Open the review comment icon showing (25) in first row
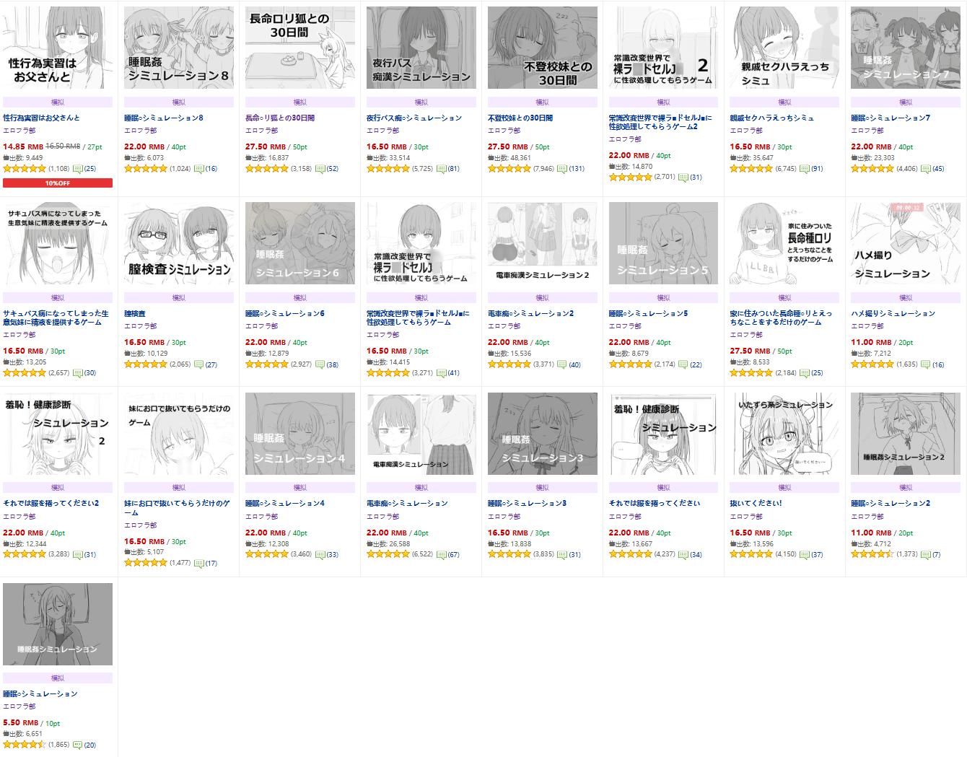The width and height of the screenshot is (967, 757). coord(78,169)
